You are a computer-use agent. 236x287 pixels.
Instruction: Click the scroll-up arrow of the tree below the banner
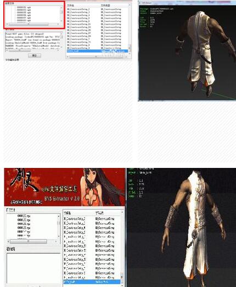click(x=59, y=216)
